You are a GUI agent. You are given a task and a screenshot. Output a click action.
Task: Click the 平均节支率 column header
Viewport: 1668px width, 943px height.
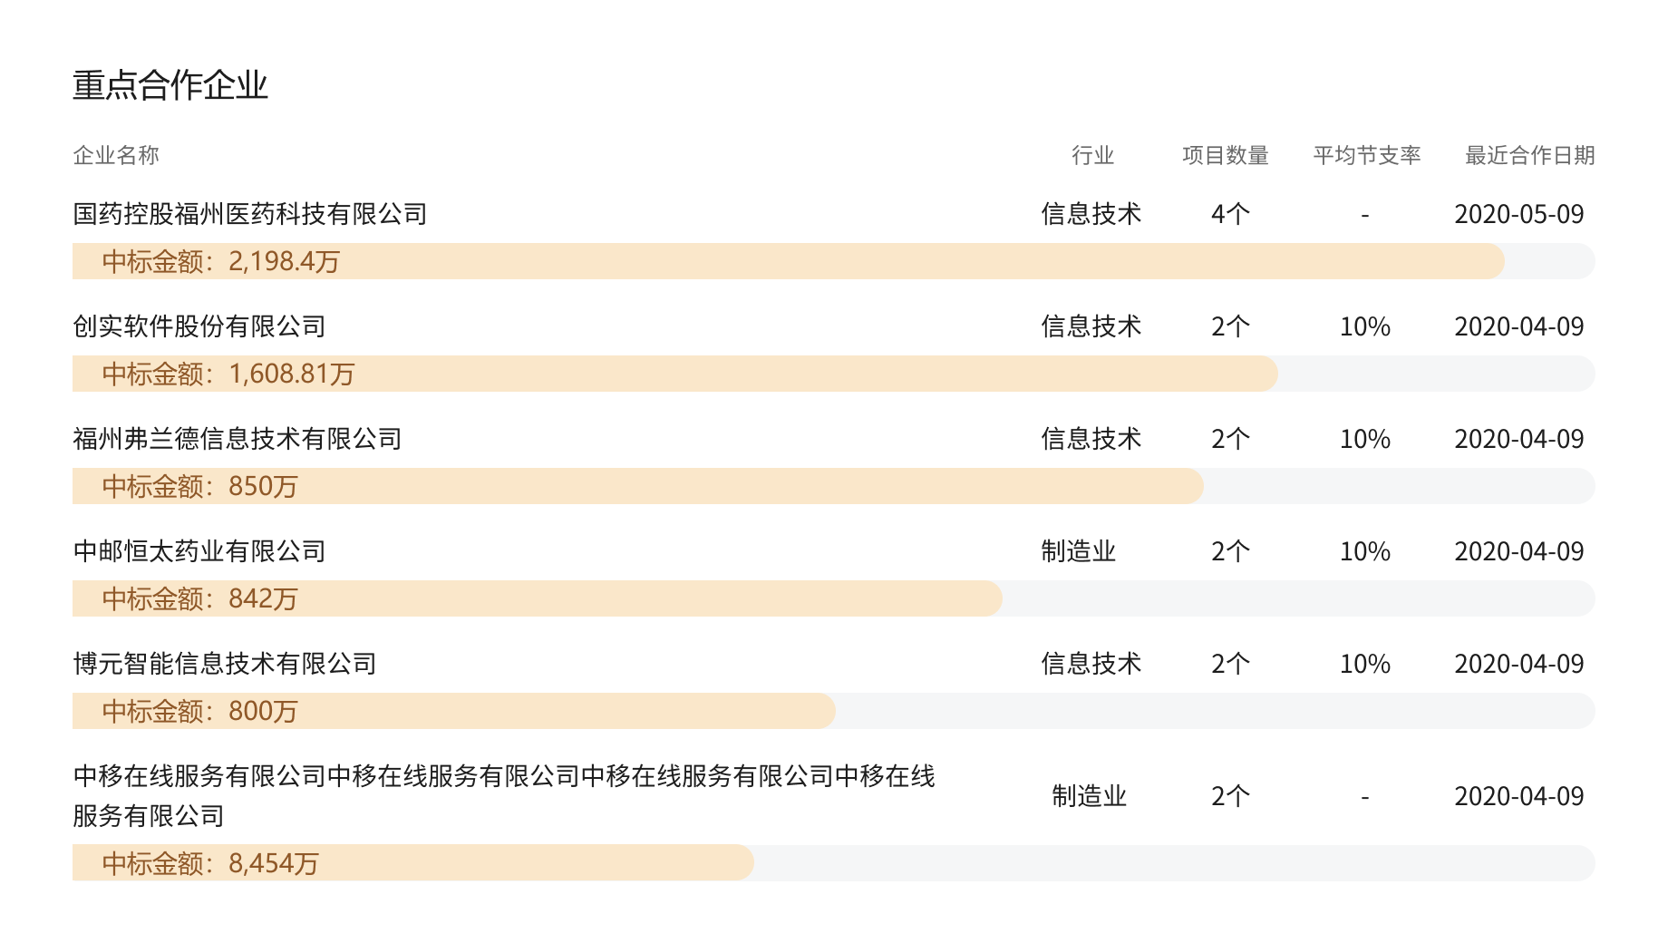[x=1367, y=156]
